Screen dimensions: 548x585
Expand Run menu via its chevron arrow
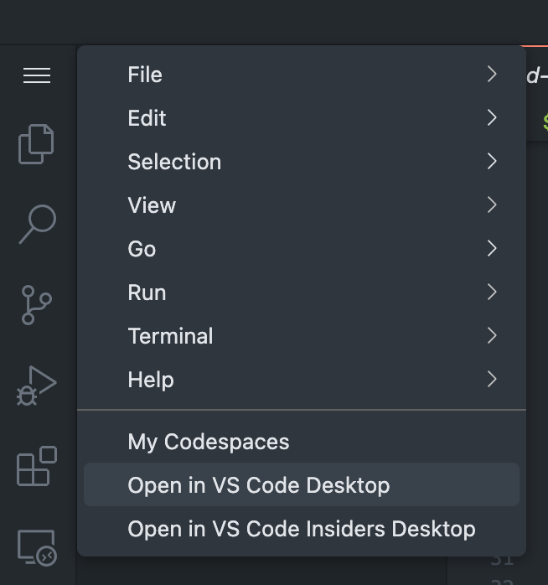point(492,292)
